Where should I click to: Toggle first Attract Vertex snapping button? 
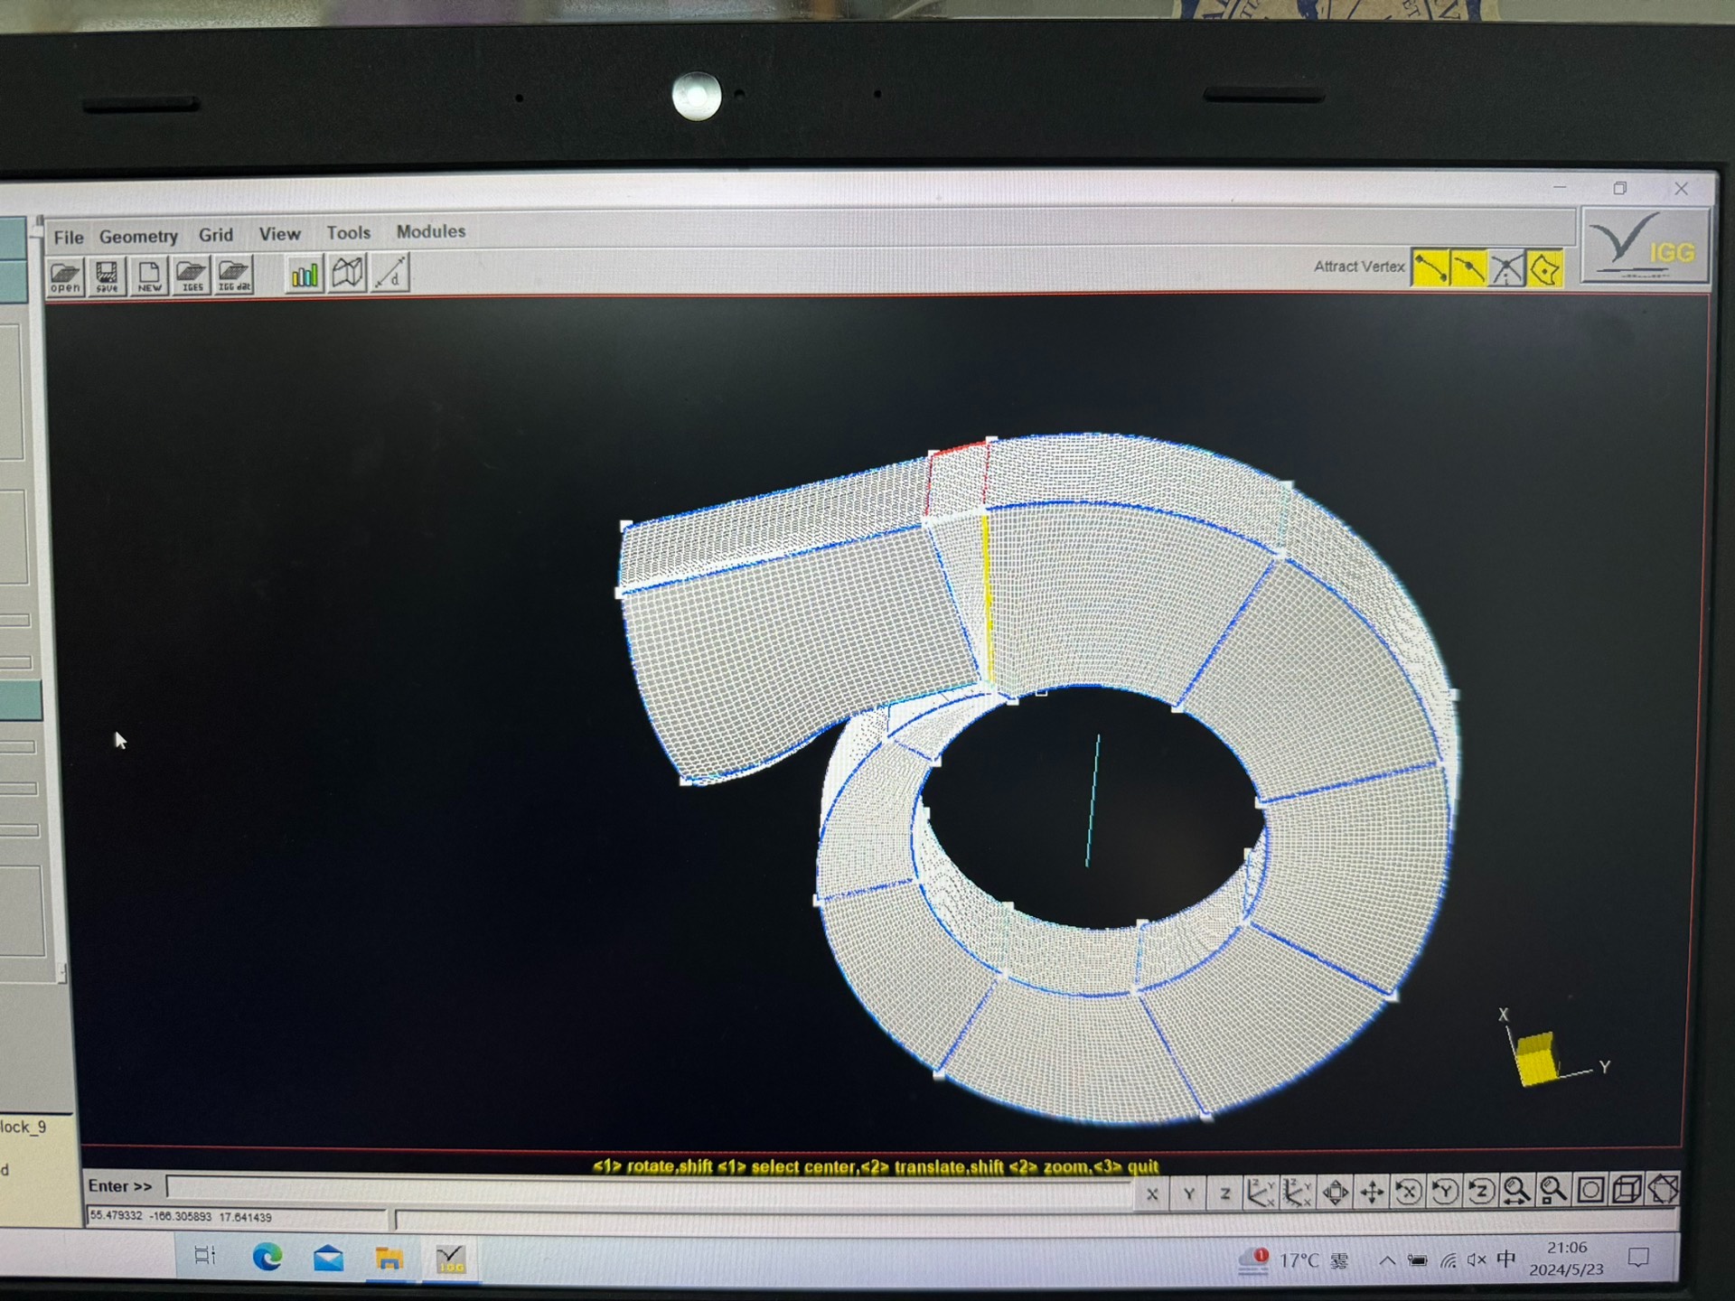point(1430,268)
